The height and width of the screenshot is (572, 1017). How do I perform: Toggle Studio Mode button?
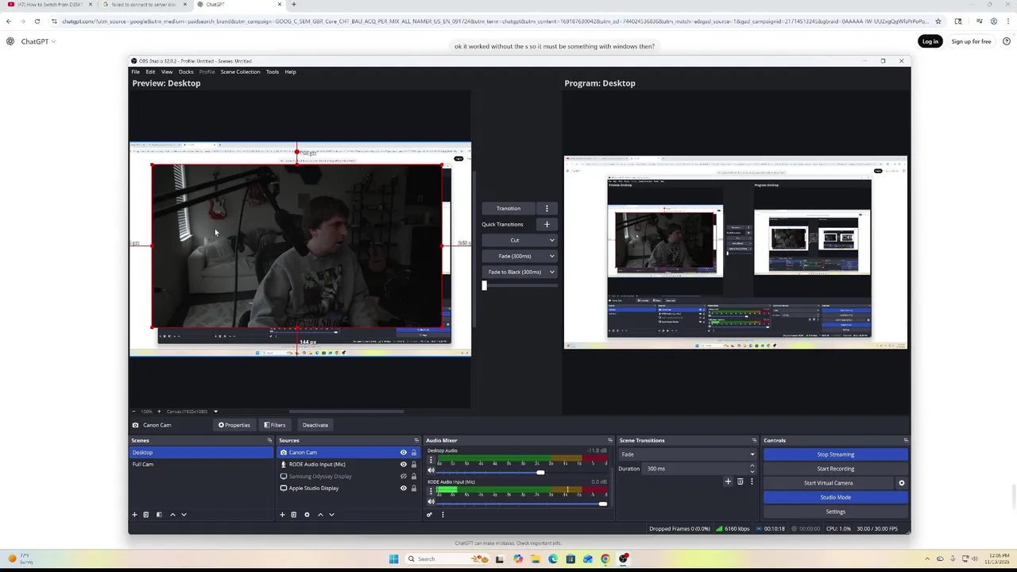[x=836, y=497]
